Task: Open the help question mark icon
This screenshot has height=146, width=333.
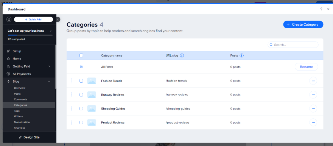Action: point(321,9)
